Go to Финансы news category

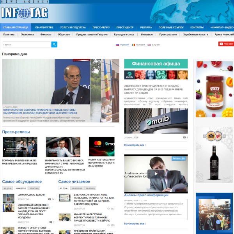(46, 34)
